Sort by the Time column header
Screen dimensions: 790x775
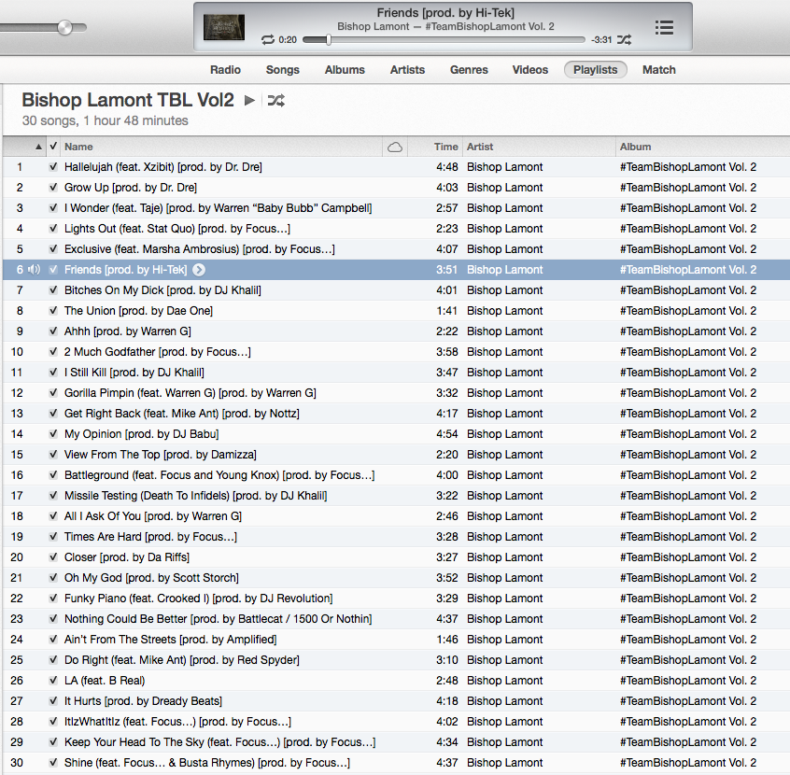pyautogui.click(x=445, y=148)
